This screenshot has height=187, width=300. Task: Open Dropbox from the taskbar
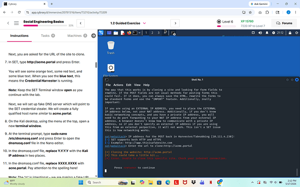[x=193, y=182]
